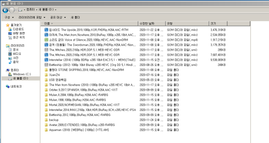Image resolution: width=269 pixels, height=143 pixels.
Task: Open 최근 위치 in the favorites
Action: point(19,37)
